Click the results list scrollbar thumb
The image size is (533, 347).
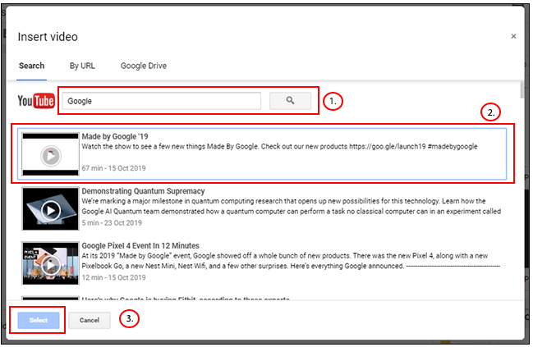(522, 90)
